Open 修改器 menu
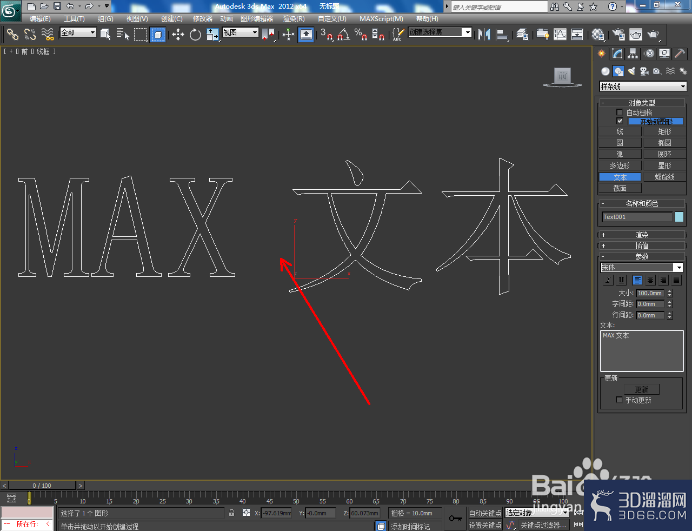 tap(203, 19)
